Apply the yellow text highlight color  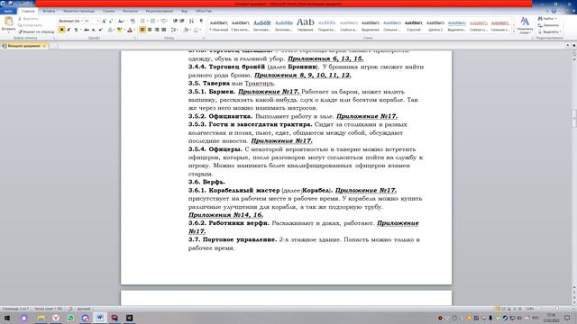(x=119, y=30)
